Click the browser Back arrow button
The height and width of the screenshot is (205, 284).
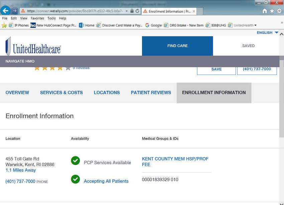5,11
